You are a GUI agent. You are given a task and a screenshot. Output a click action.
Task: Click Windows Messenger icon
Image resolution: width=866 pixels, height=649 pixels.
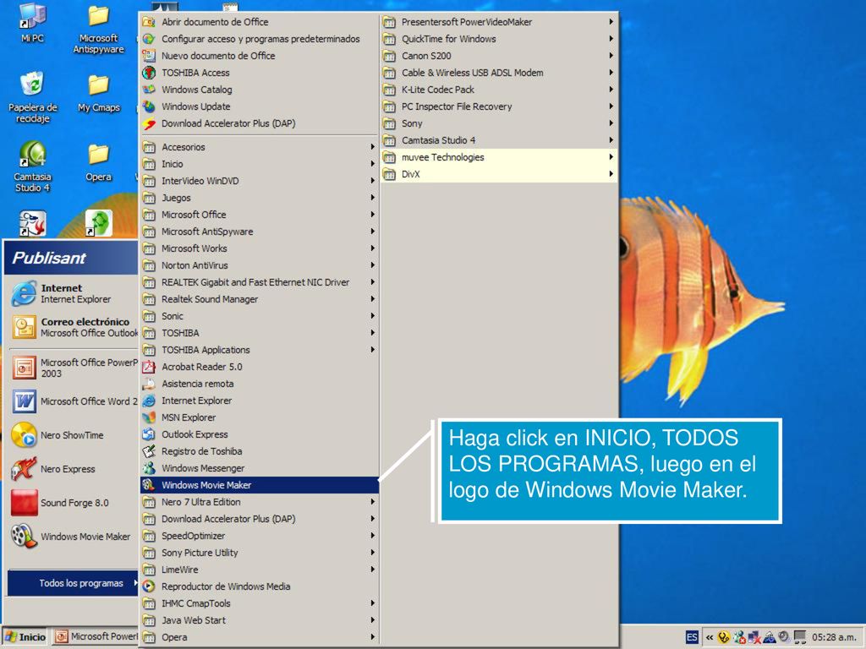coord(149,468)
